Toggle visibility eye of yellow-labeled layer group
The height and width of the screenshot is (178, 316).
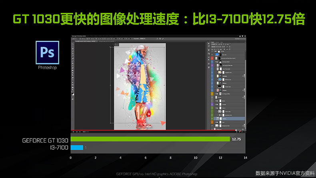pos(212,94)
